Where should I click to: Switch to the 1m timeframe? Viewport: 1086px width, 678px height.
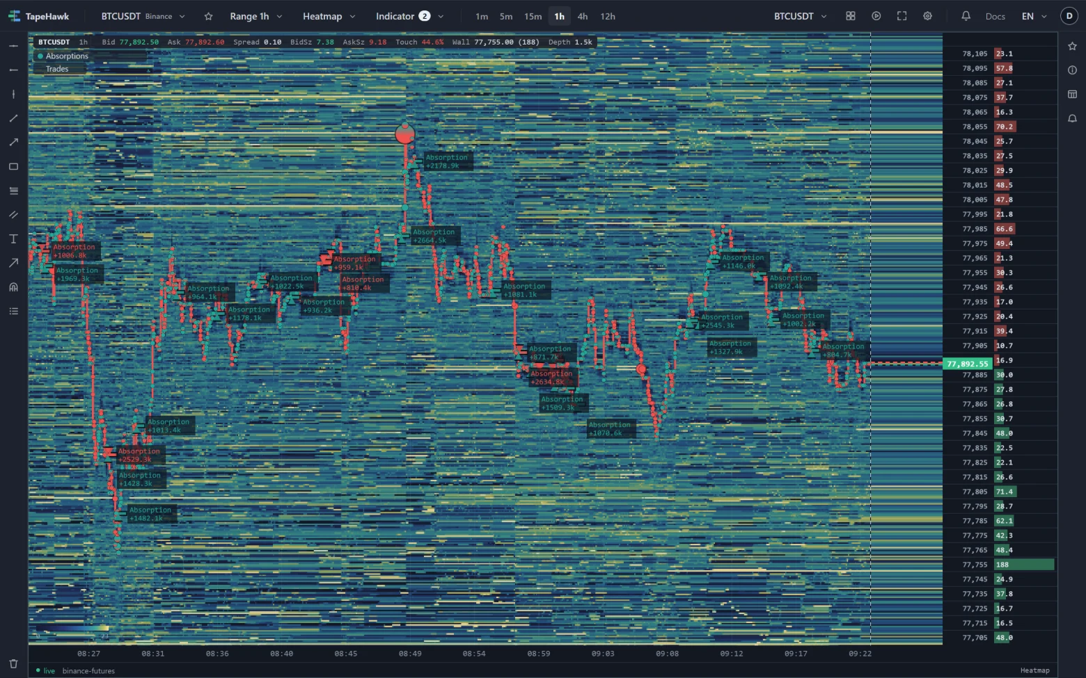click(x=482, y=16)
